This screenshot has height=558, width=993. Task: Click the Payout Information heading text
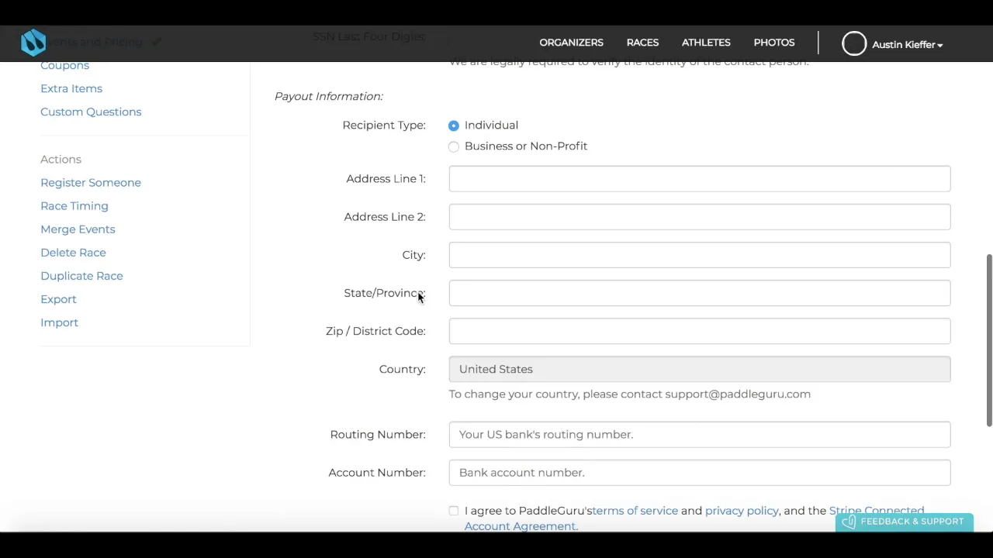(x=329, y=96)
